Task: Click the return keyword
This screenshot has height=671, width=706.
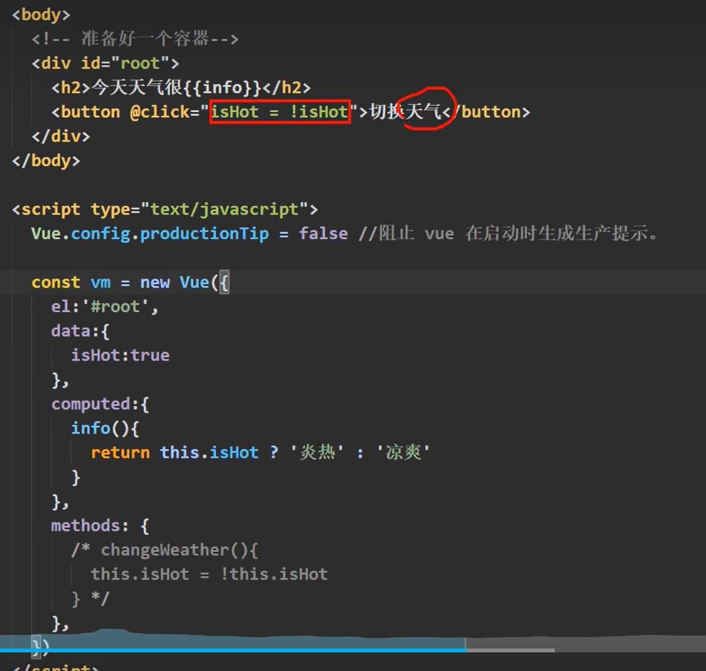Action: click(x=120, y=453)
